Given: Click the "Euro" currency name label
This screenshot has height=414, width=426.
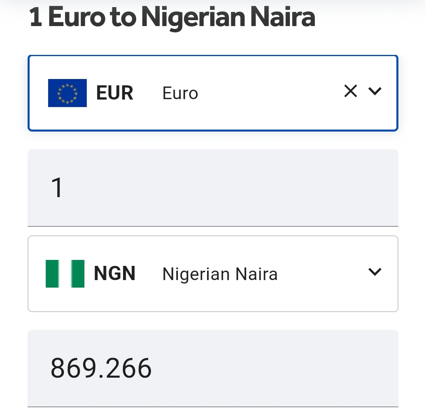Looking at the screenshot, I should pyautogui.click(x=180, y=94).
